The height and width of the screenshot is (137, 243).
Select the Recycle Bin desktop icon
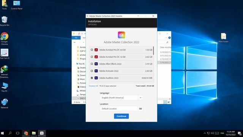[5, 21]
